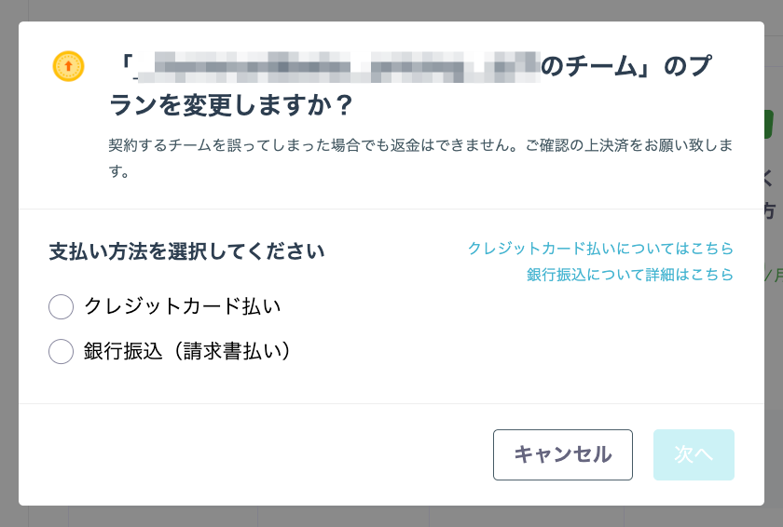This screenshot has width=783, height=527.
Task: Open 銀行振込について詳細はこちら link
Action: [x=630, y=275]
